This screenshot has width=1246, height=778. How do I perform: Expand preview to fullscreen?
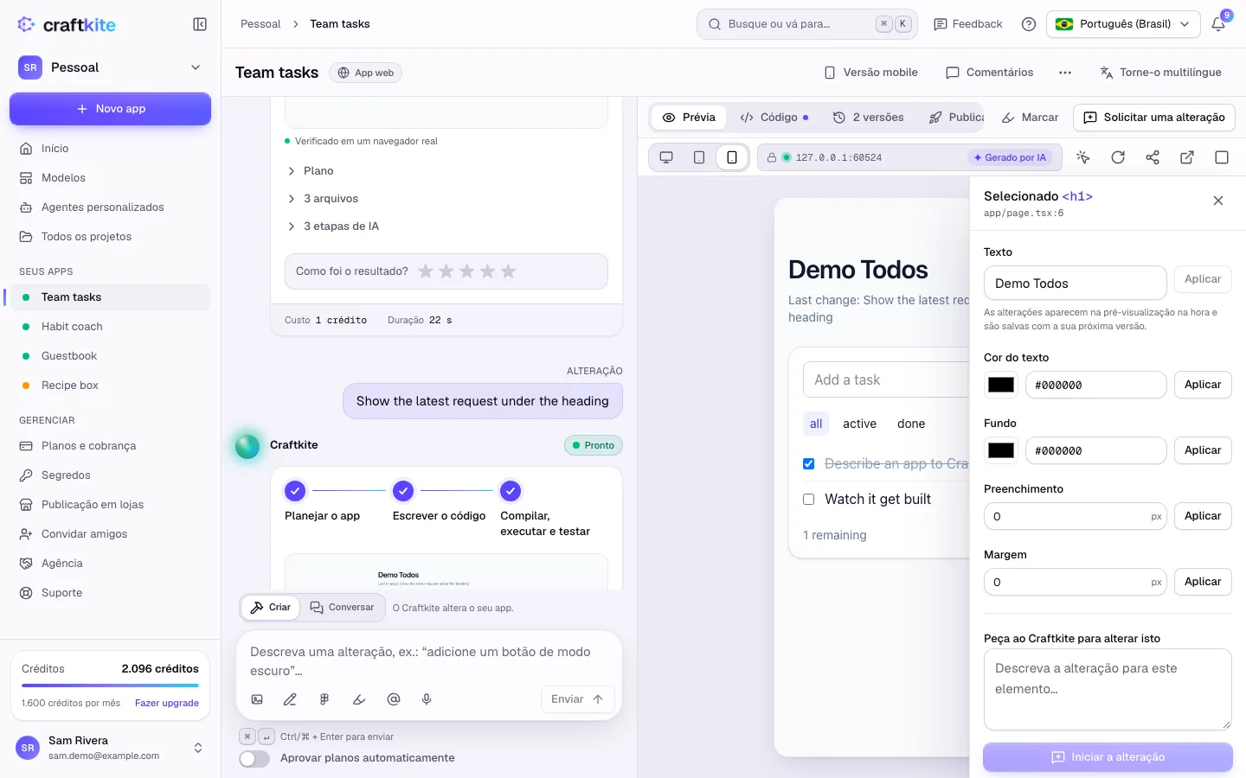[x=1222, y=157]
